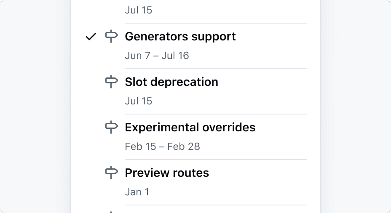
Task: Click the Feb 15 start date text
Action: coord(139,146)
